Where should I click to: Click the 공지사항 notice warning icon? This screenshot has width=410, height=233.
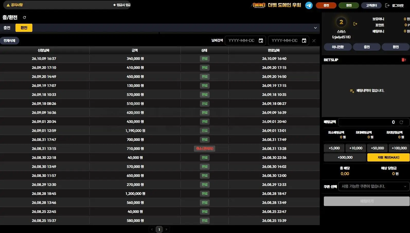[8, 5]
